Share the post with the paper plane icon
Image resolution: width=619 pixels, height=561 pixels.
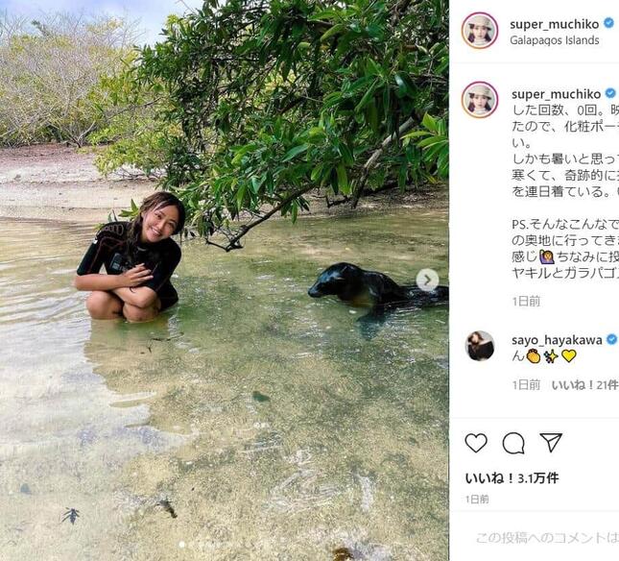pyautogui.click(x=551, y=443)
